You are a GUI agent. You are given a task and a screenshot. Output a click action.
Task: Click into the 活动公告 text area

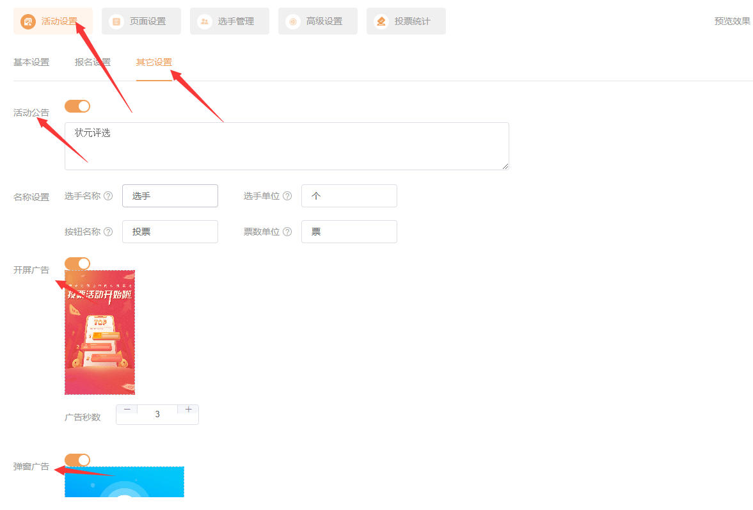coord(287,146)
